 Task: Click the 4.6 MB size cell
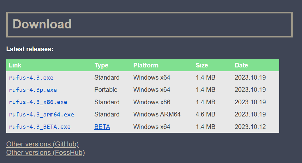pos(205,115)
